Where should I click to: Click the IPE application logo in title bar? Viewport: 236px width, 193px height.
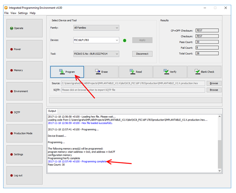[x=6, y=8]
